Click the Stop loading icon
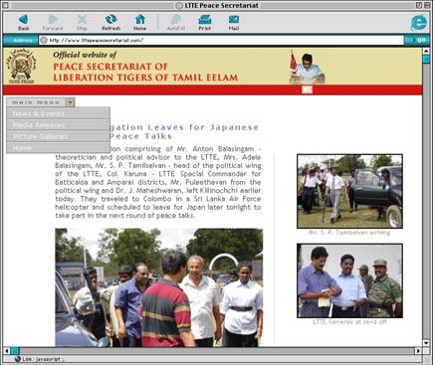Viewport: 433px width, 365px height. [82, 20]
